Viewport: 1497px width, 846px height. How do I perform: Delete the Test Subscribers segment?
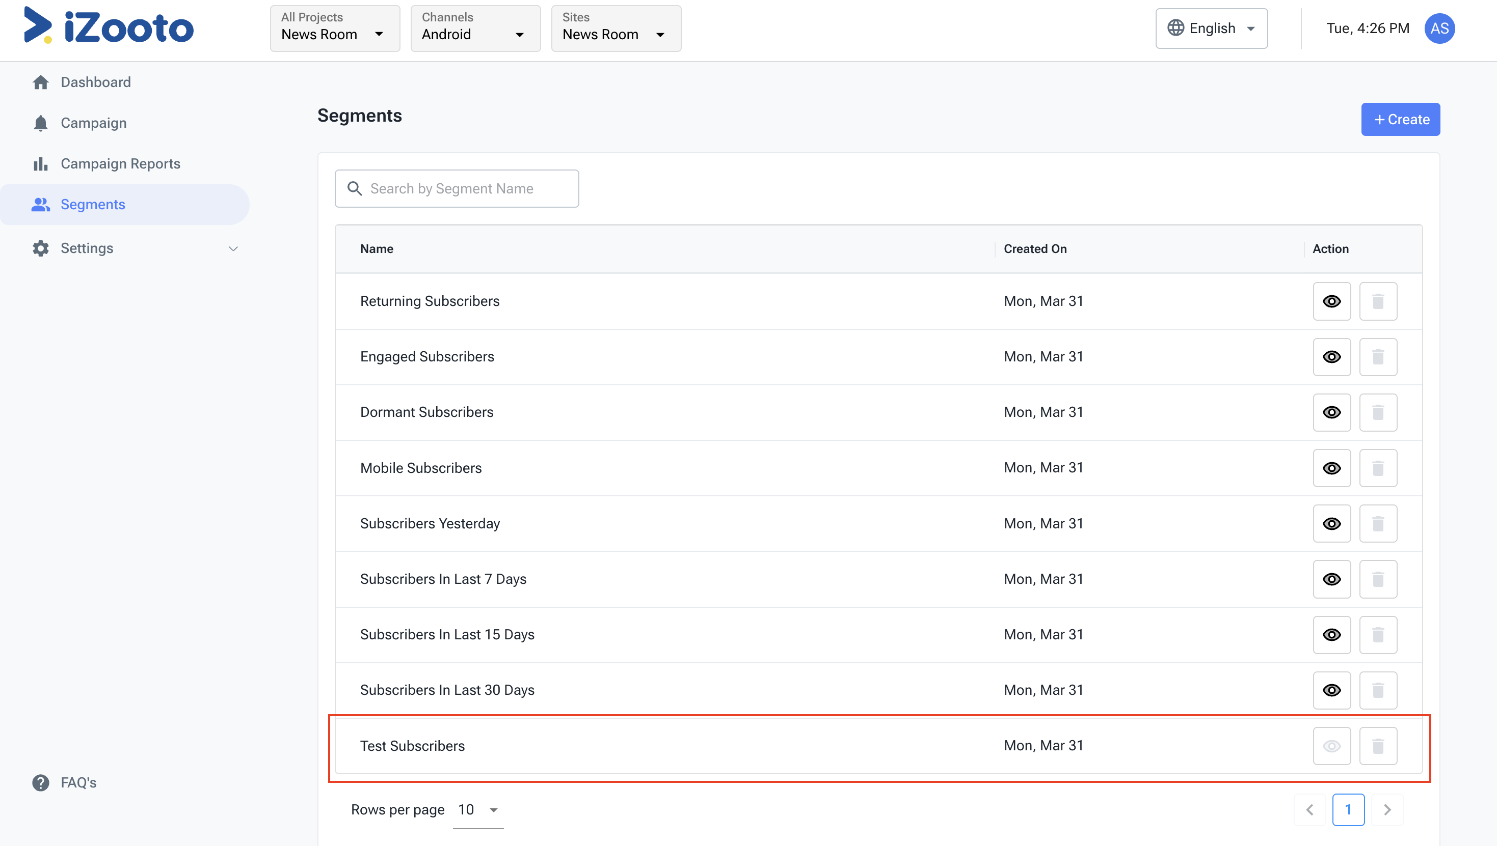(1377, 746)
